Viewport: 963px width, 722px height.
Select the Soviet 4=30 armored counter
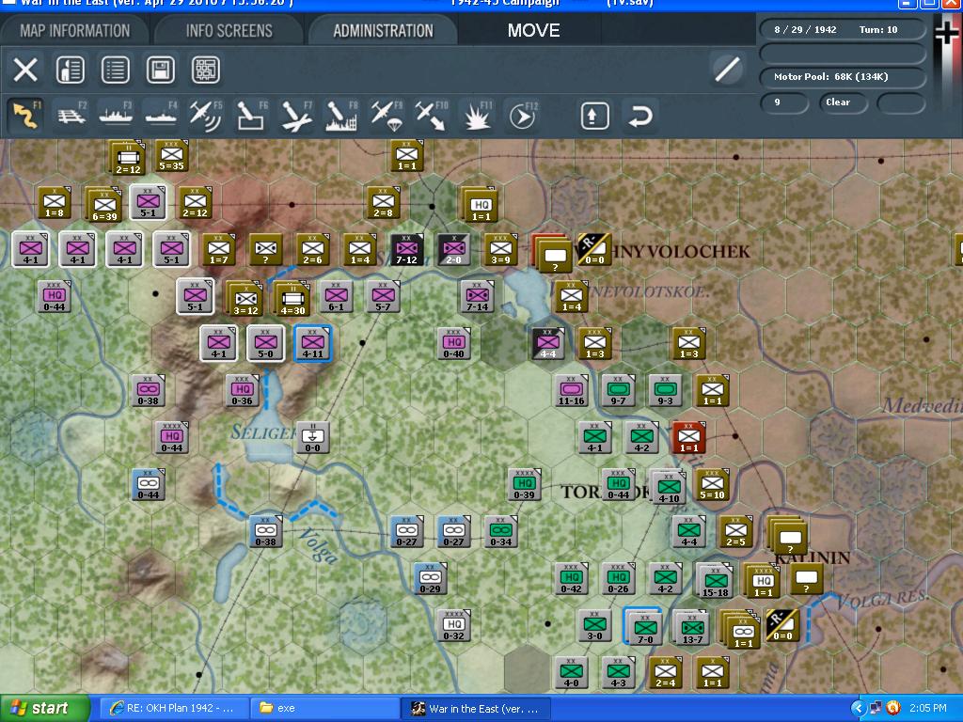click(x=292, y=298)
